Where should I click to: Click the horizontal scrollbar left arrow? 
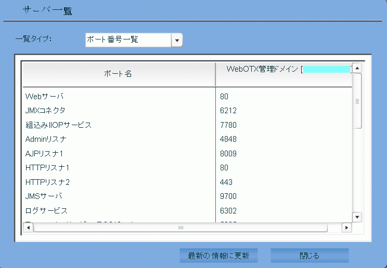(x=28, y=227)
